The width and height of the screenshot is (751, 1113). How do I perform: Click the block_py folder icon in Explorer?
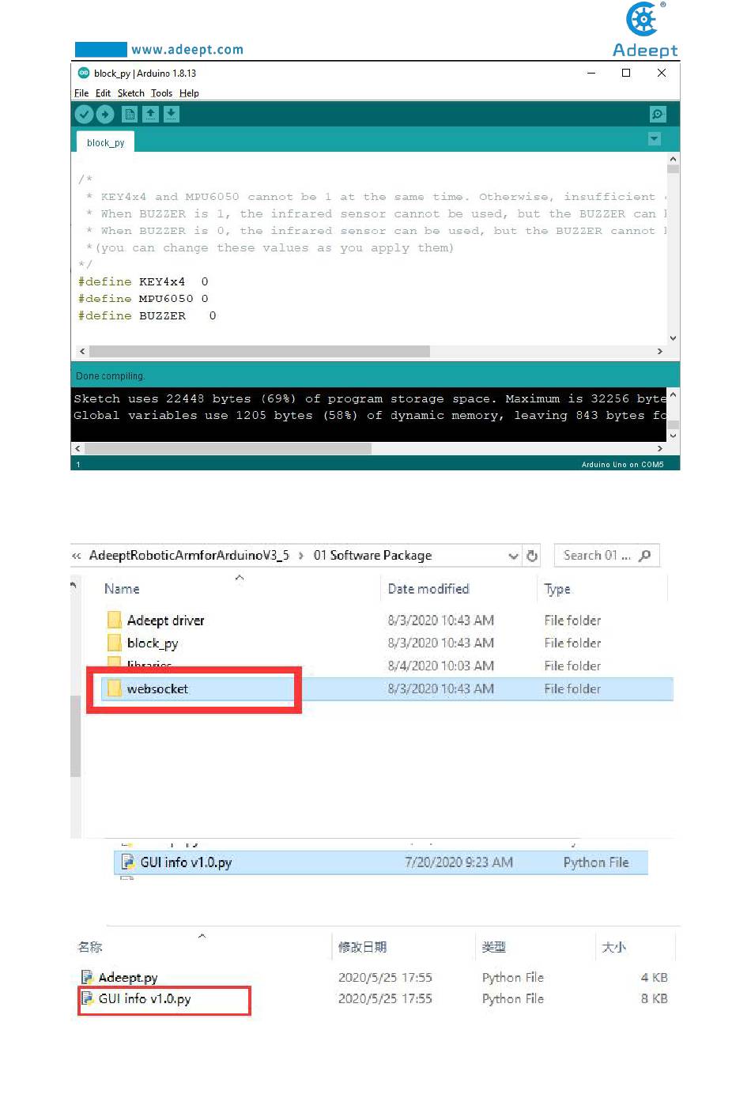[x=115, y=643]
